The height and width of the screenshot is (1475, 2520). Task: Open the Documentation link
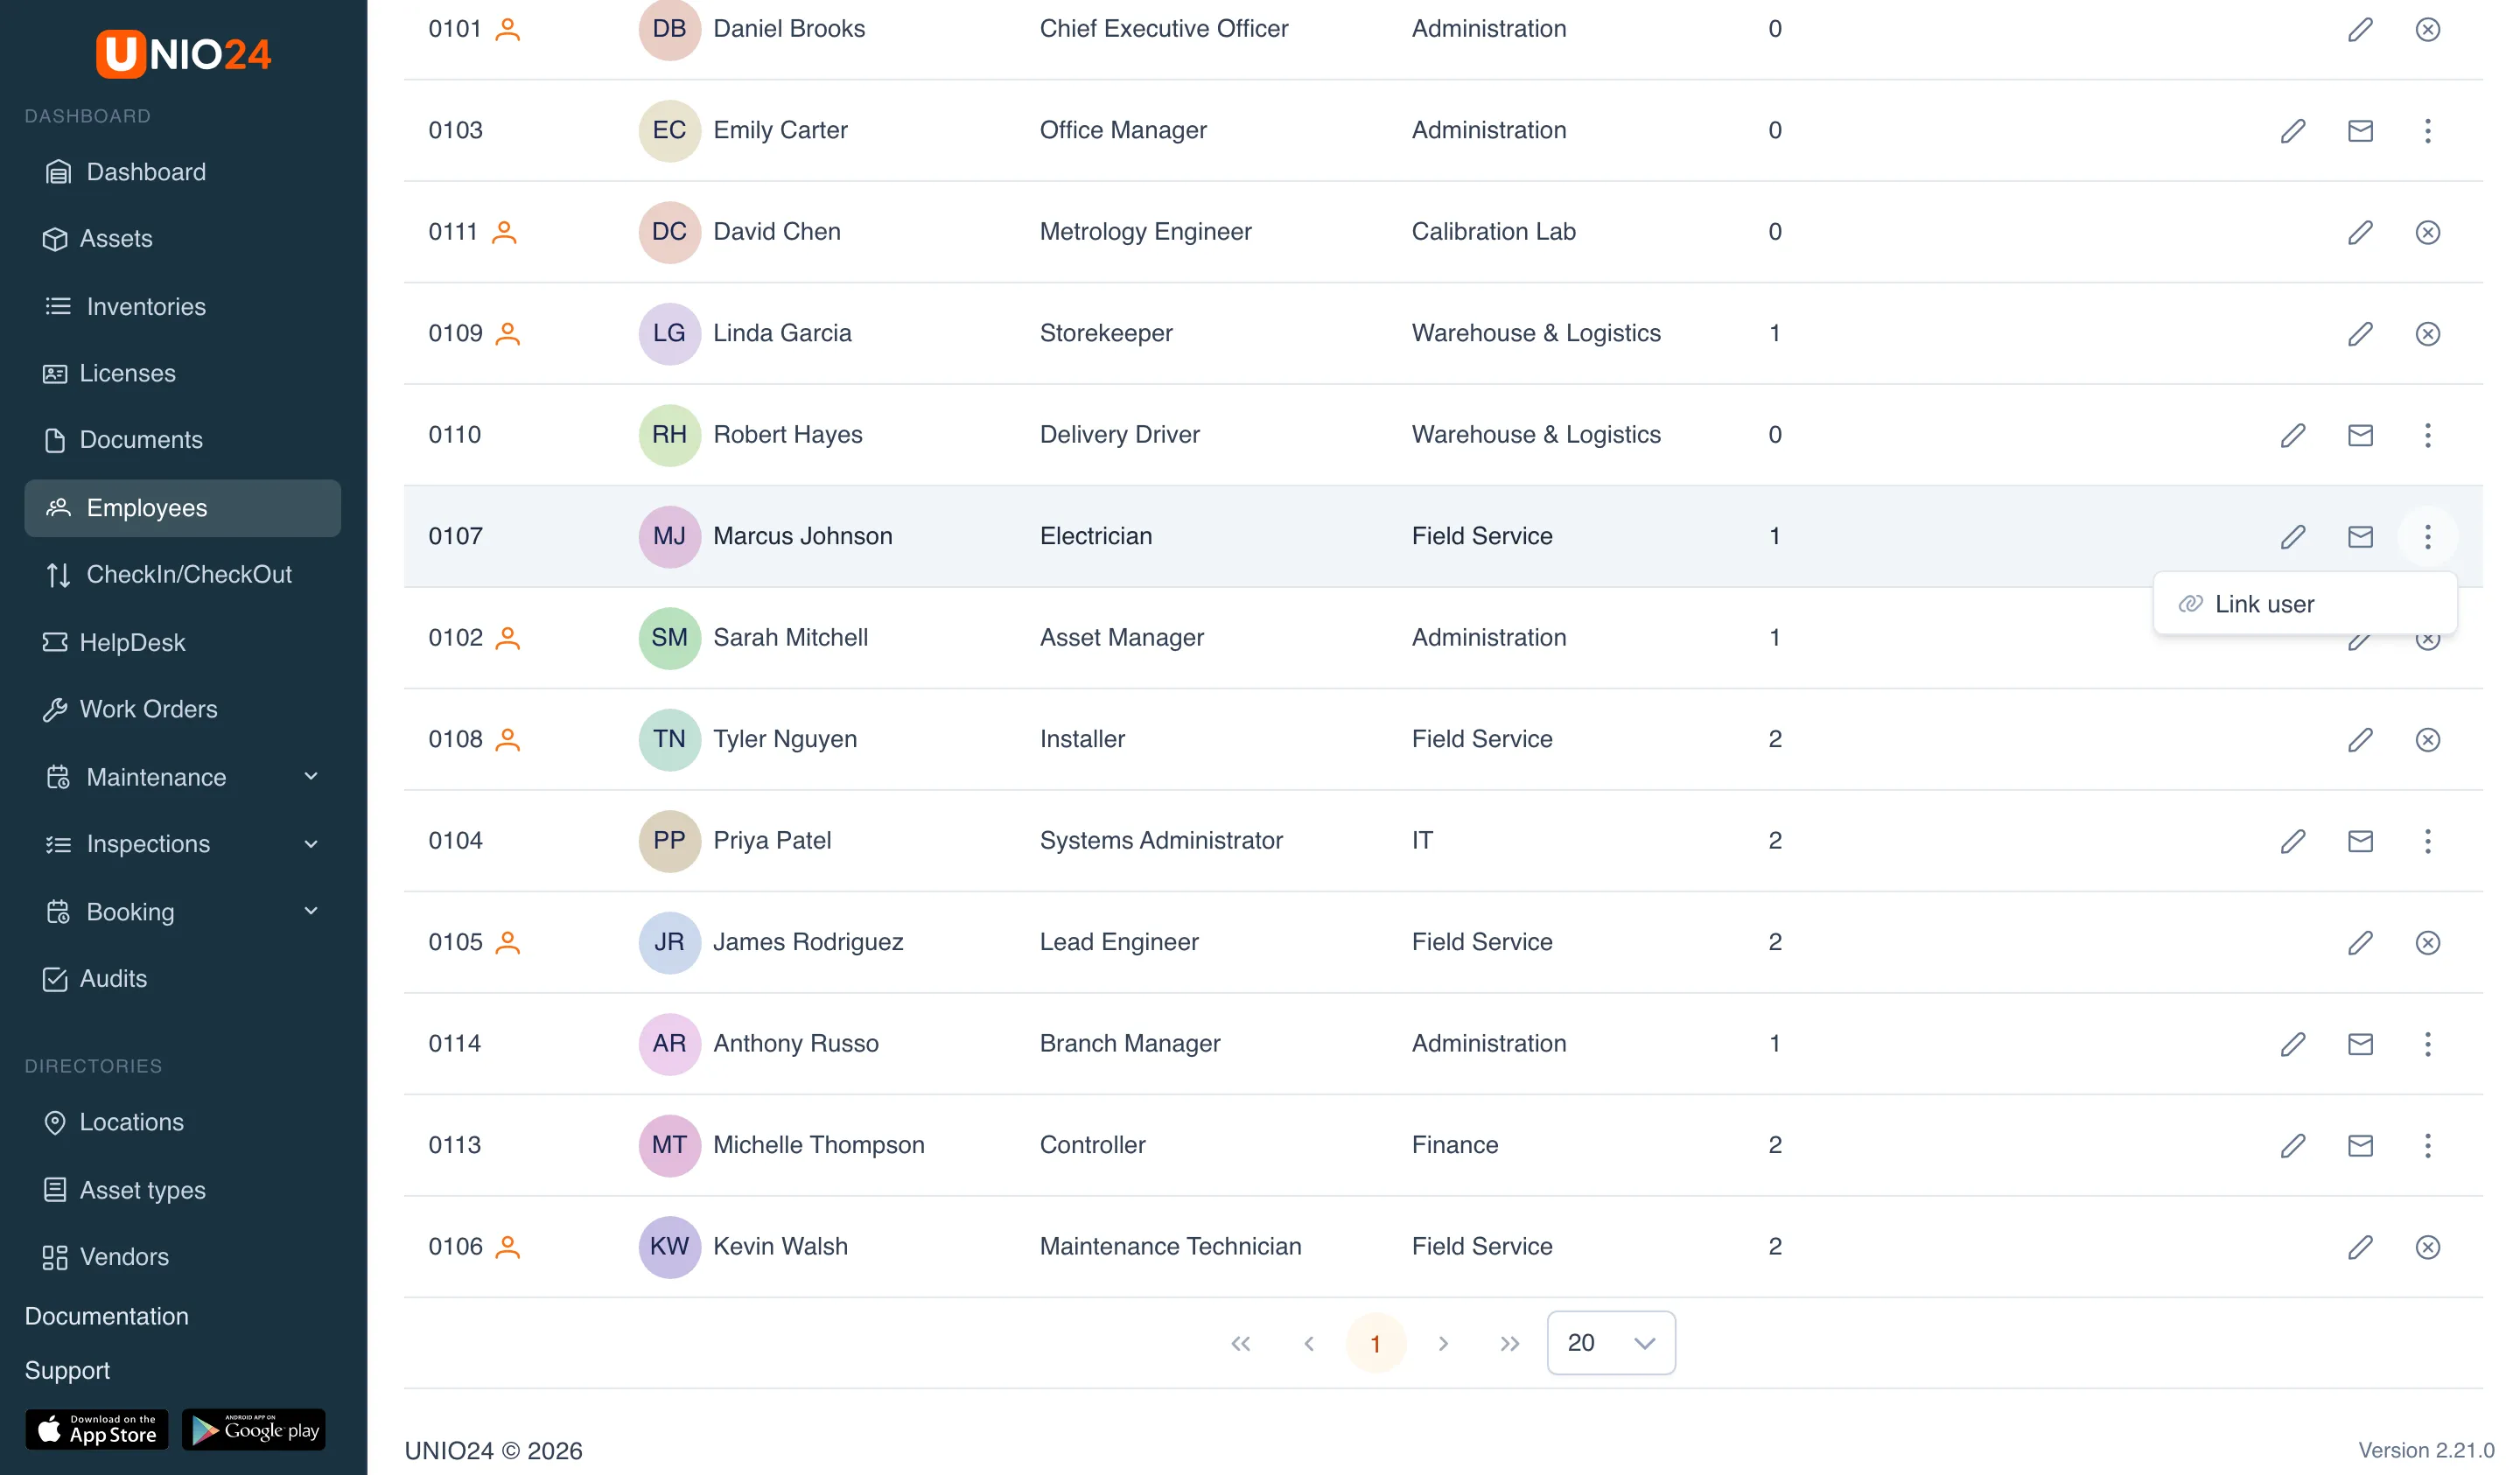coord(107,1316)
